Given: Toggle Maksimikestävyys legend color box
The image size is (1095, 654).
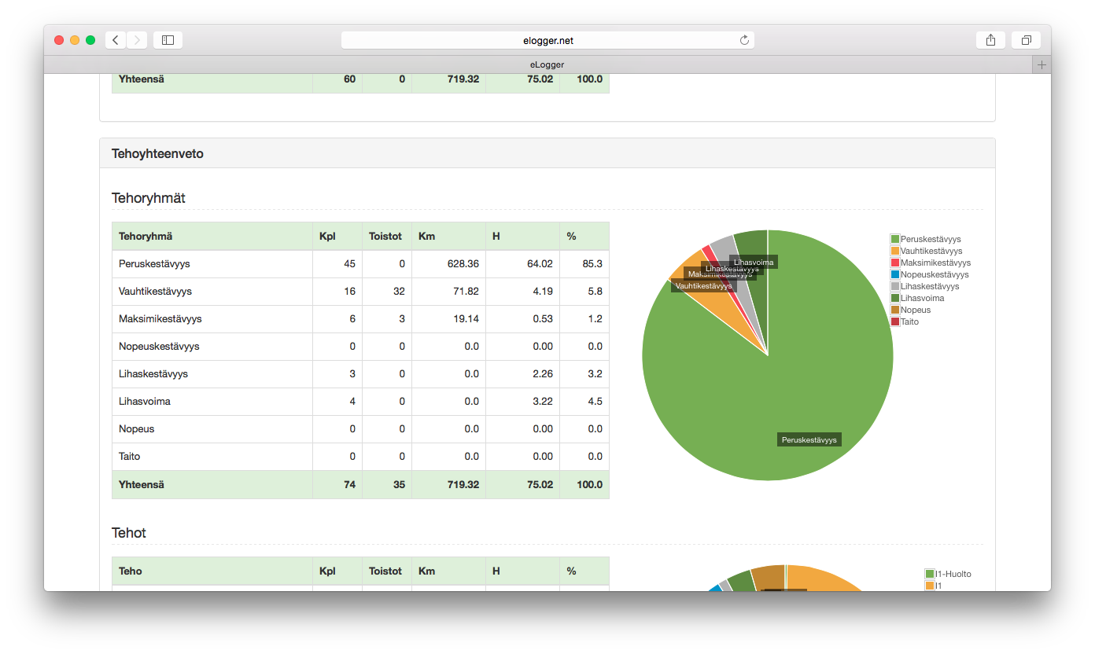Looking at the screenshot, I should click(x=894, y=263).
